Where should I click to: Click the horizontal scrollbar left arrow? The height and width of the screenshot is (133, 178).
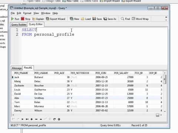(x=13, y=115)
